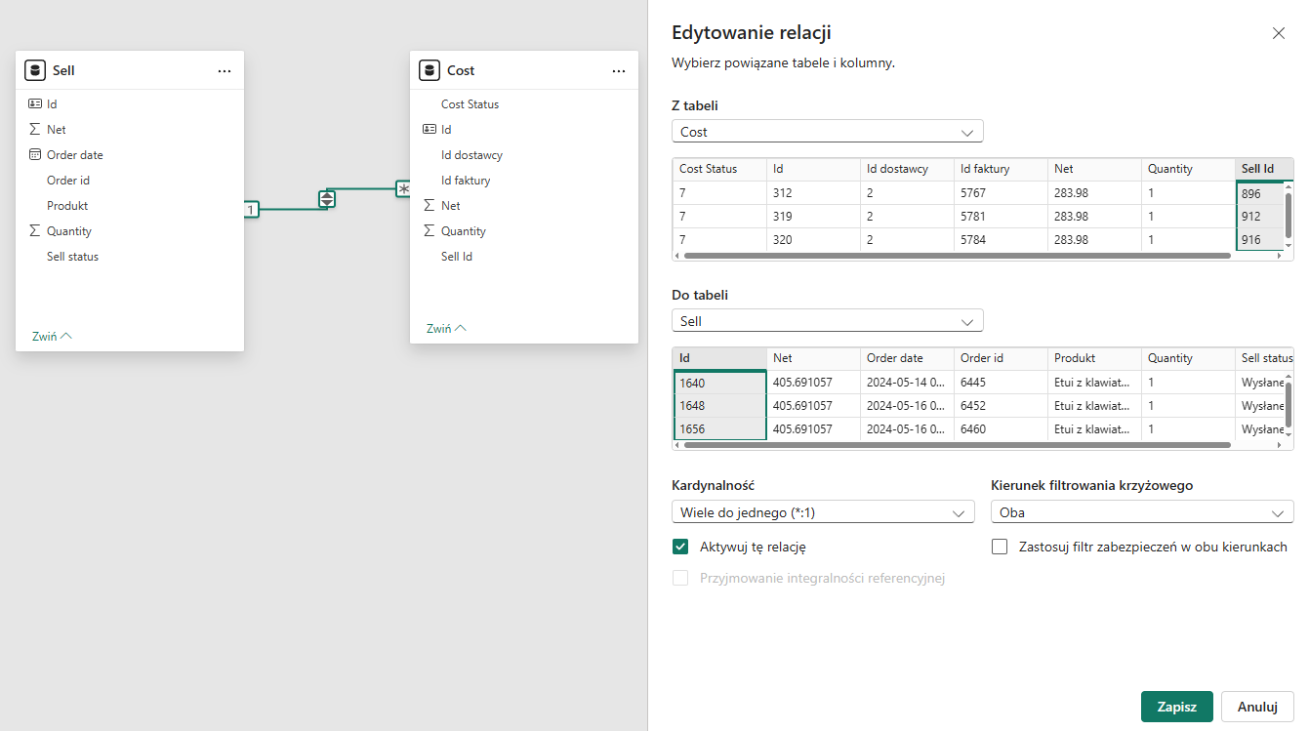Viewport: 1309px width, 731px height.
Task: Click the key icon beside Id in Cost card
Action: pos(430,129)
